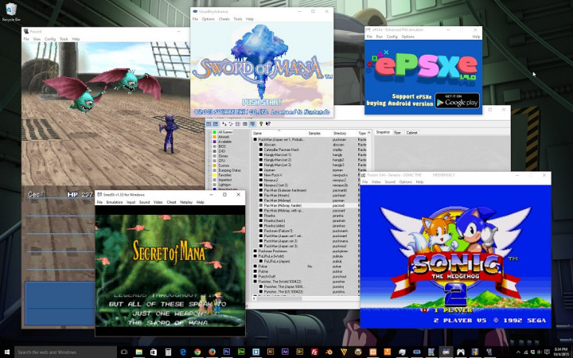Open Illustrator from the taskbar
Image resolution: width=573 pixels, height=358 pixels.
[271, 352]
